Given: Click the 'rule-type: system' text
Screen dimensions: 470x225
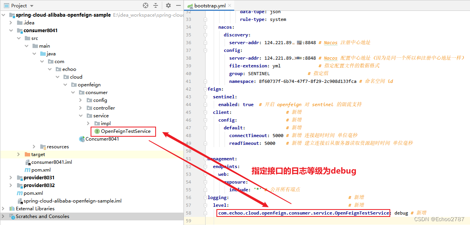Looking at the screenshot, I should click(263, 19).
